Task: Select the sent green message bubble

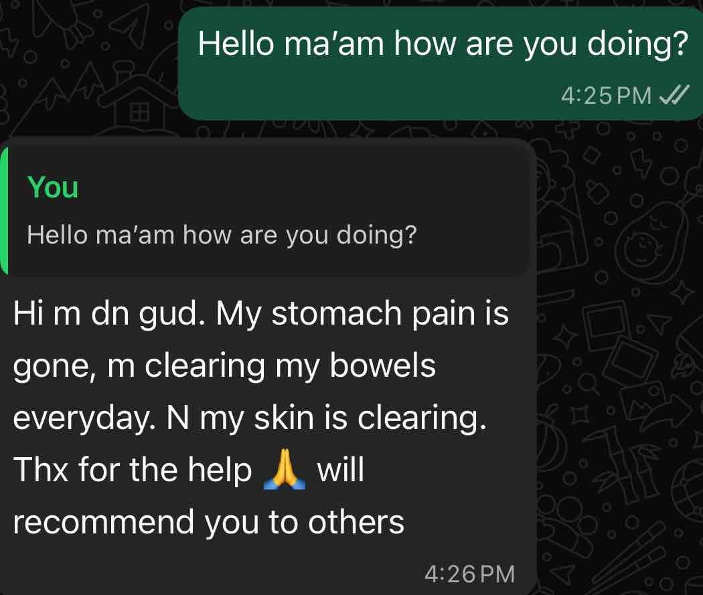Action: pos(441,64)
